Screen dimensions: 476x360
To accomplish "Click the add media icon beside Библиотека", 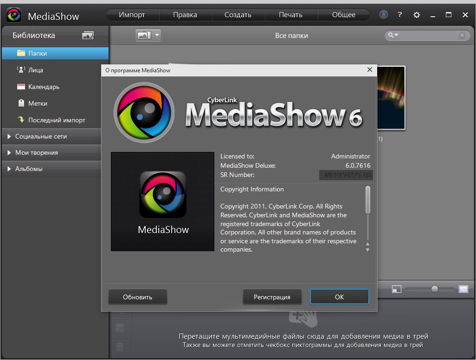I will point(88,36).
